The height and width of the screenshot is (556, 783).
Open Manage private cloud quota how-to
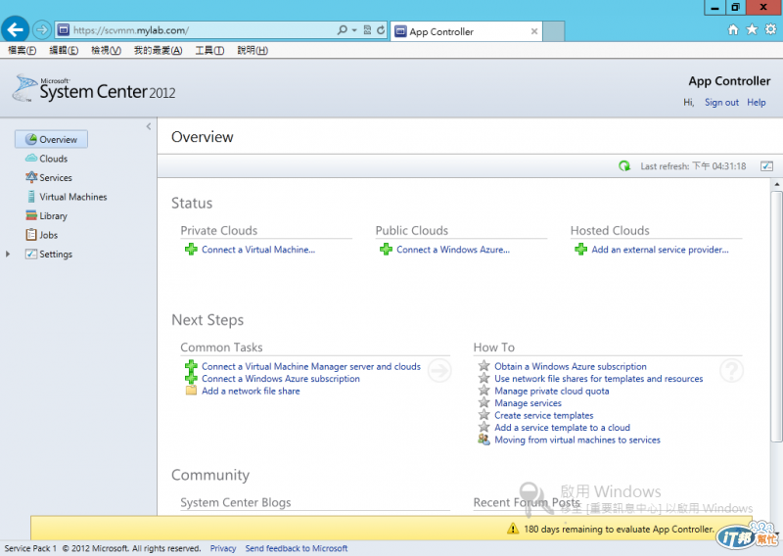551,391
